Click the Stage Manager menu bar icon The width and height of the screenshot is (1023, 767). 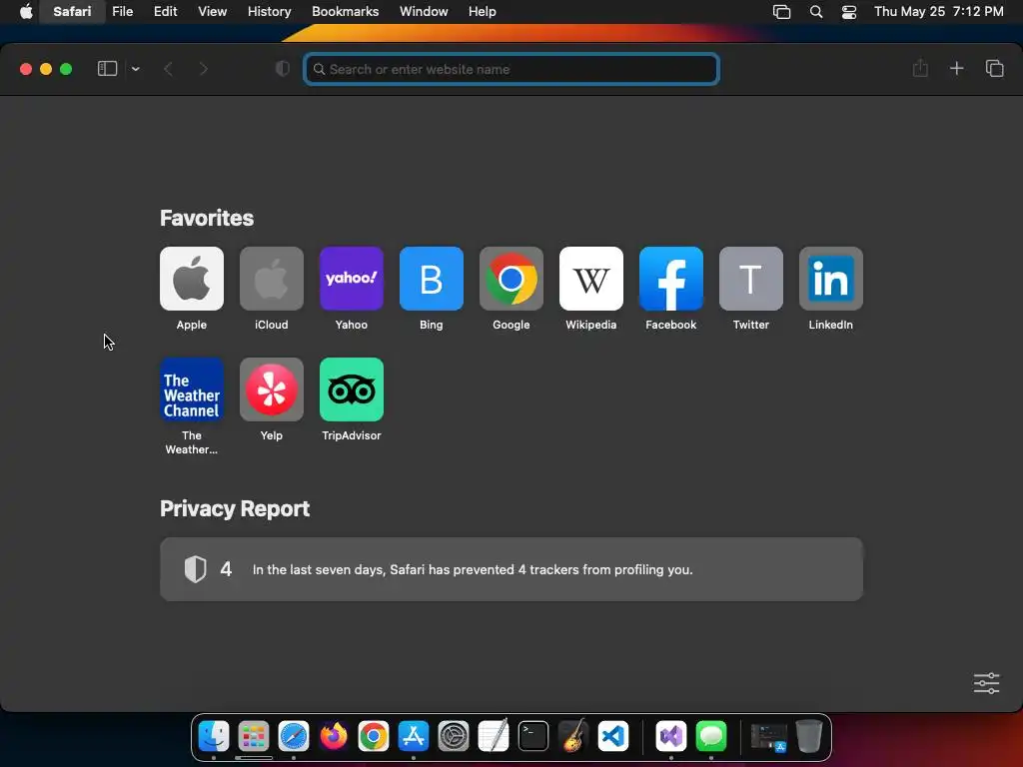[x=781, y=12]
